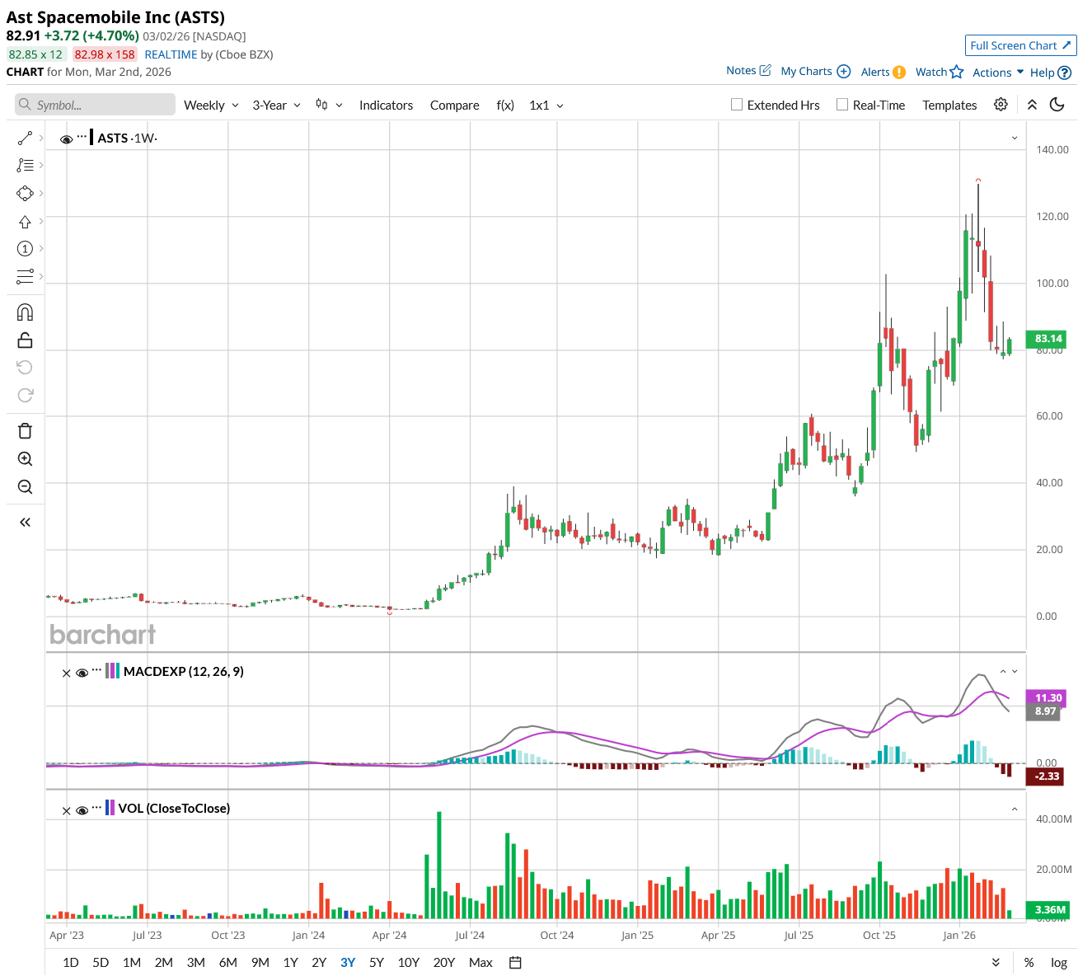The width and height of the screenshot is (1078, 976).
Task: Remove the MACDEXP indicator pane
Action: click(67, 673)
